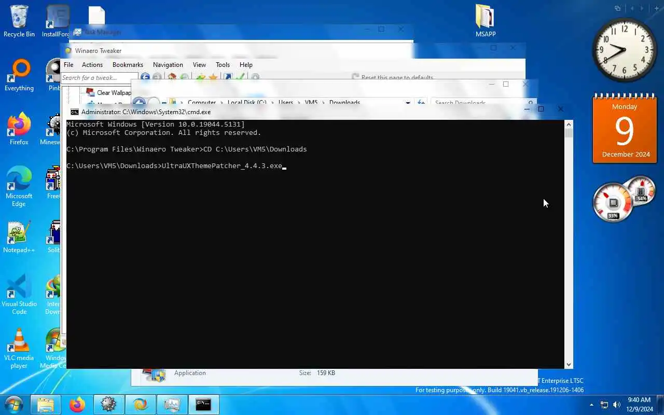Open the Navigation menu in Winaero Tweaker
Viewport: 664px width, 415px height.
click(x=168, y=65)
